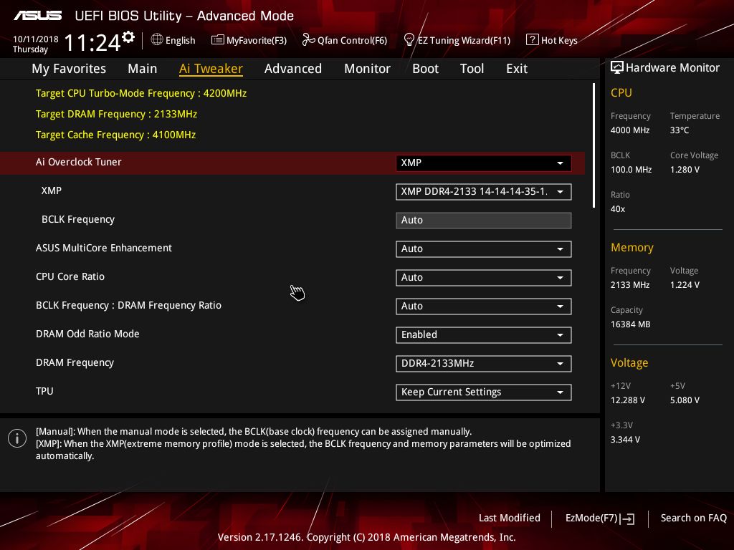Switch to the Main tab
The width and height of the screenshot is (734, 550).
coord(143,69)
